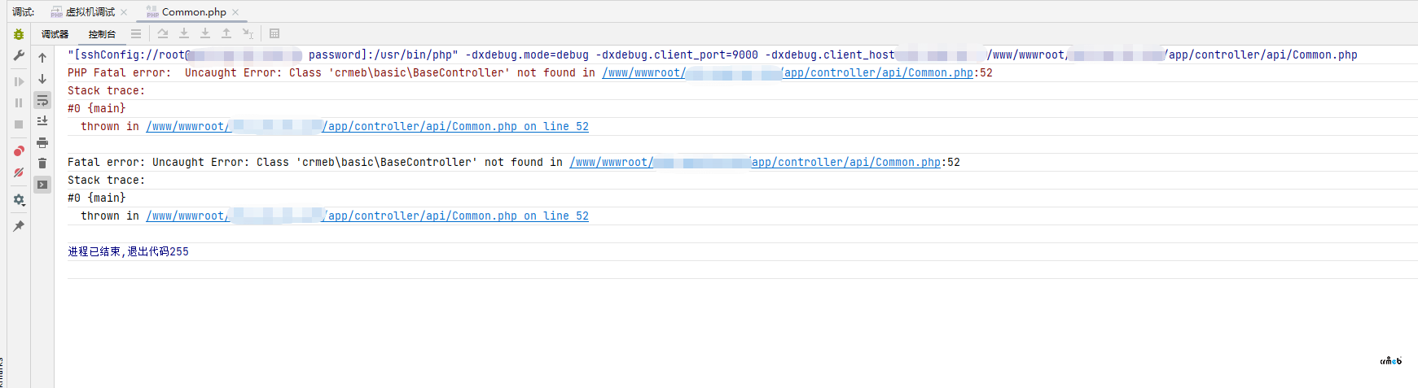Open Common.php link in second Fatal error line

[x=845, y=163]
